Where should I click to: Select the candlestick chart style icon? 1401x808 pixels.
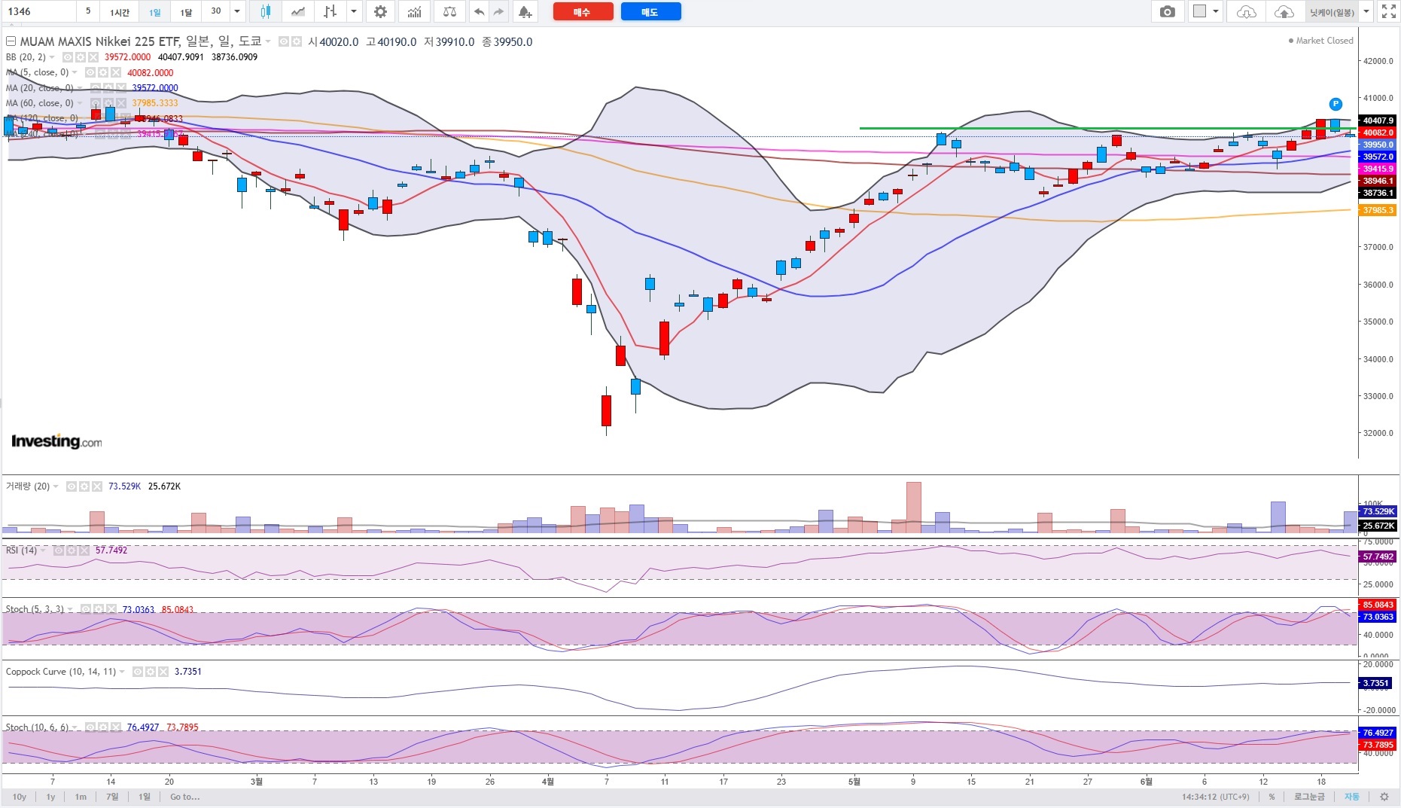click(x=265, y=11)
